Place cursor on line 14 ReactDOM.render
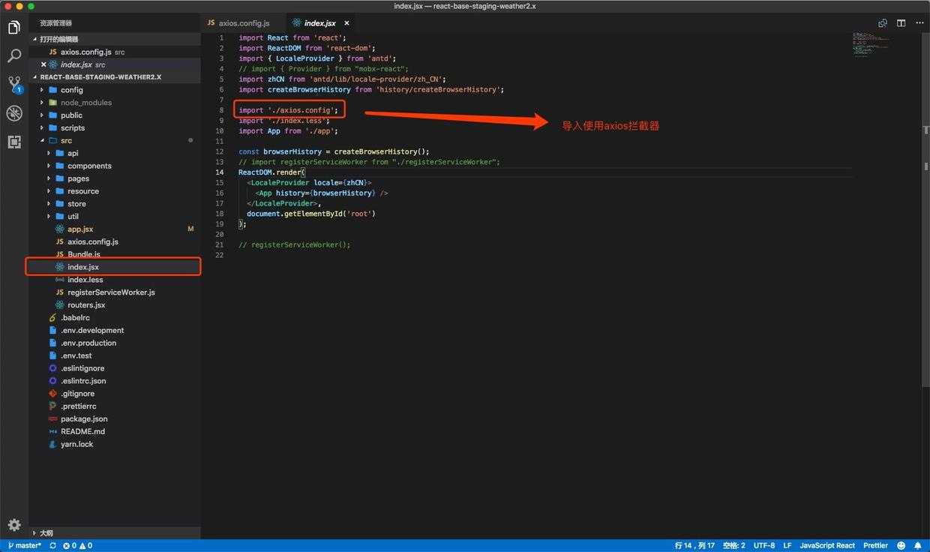The image size is (930, 552). tap(271, 172)
